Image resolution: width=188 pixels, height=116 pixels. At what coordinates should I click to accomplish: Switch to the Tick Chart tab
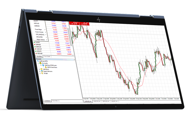[x=47, y=56]
